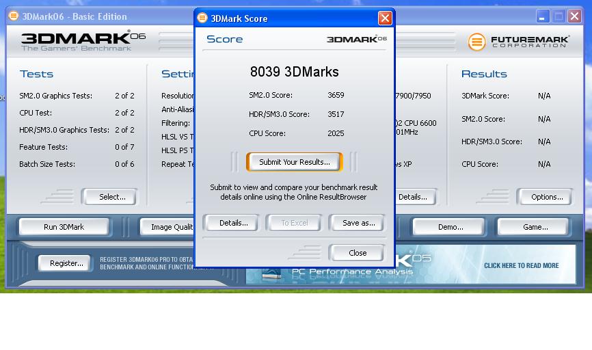Click the 3DMark06 - Basic Edition title bar
Screen dimensions: 592x350
tap(100, 16)
